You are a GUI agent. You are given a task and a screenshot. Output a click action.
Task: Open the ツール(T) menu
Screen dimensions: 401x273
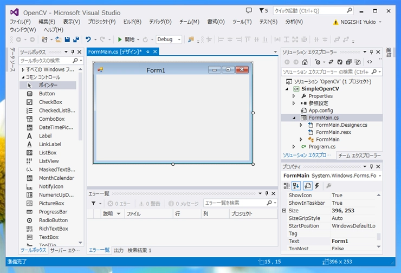pos(242,22)
